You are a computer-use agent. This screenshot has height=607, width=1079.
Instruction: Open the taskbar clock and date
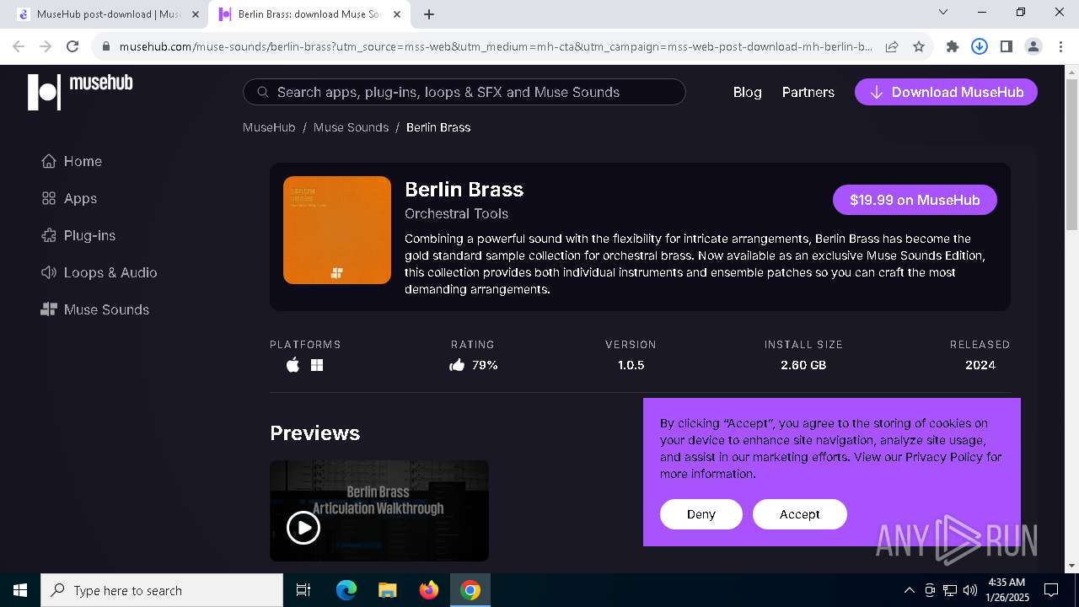tap(1006, 590)
